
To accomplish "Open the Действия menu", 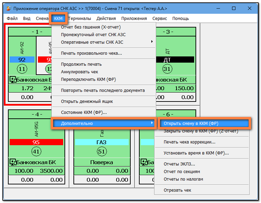I will (x=106, y=19).
